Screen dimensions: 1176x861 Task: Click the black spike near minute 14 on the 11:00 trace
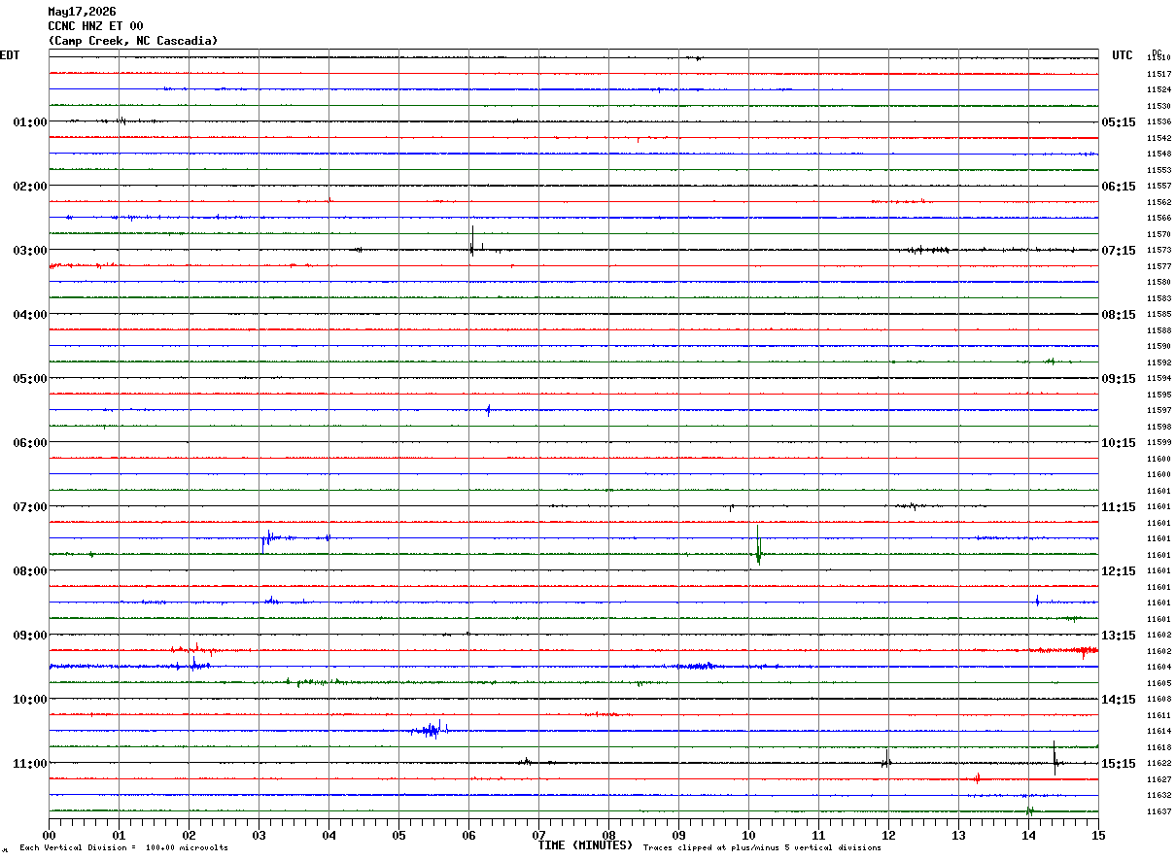1055,756
